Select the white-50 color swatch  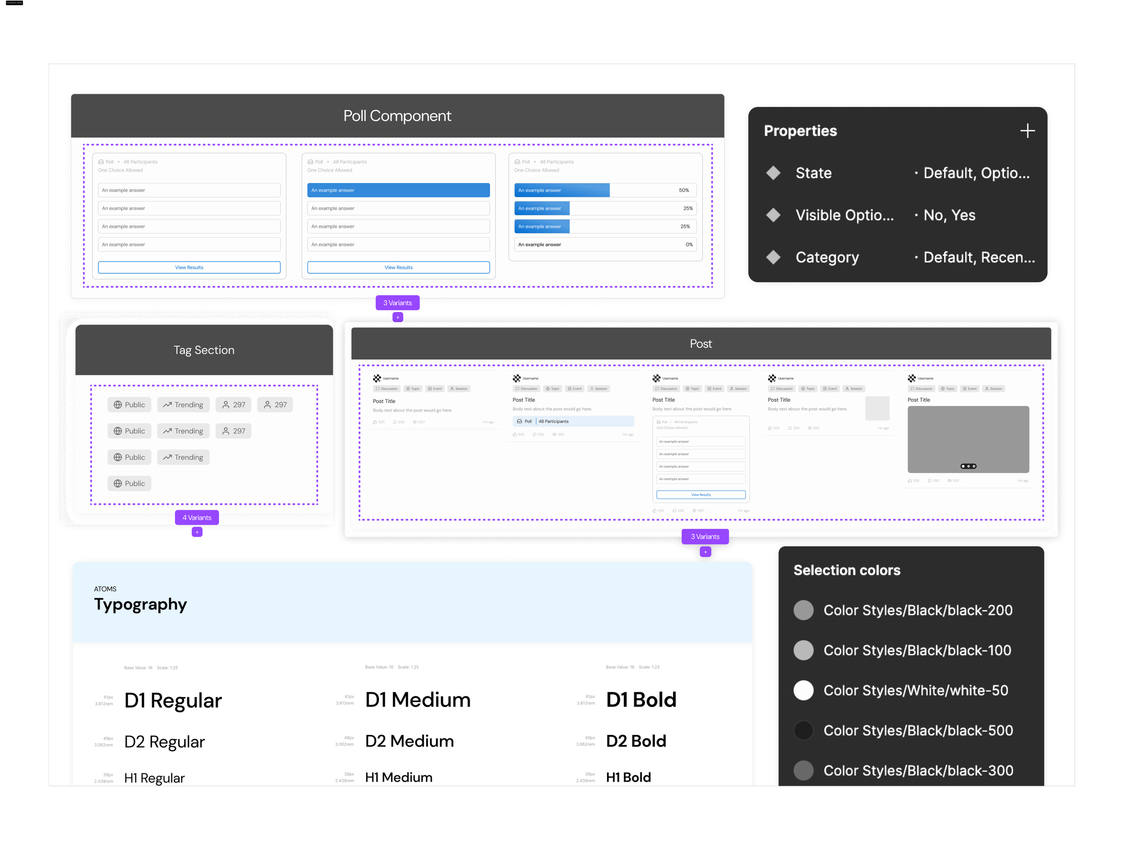803,690
